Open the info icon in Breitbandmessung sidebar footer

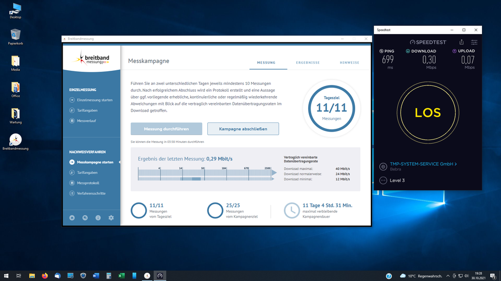[98, 218]
